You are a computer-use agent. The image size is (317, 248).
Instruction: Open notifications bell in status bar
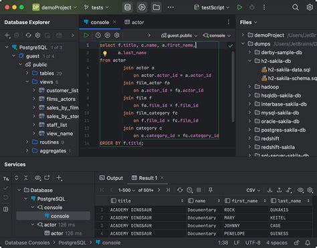308,243
